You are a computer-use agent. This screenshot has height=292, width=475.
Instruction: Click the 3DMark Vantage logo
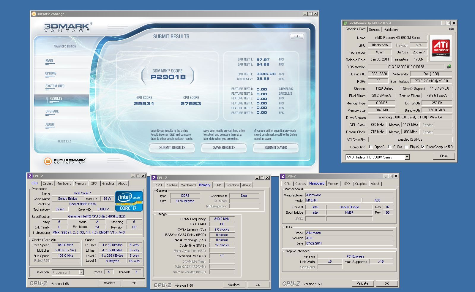point(68,27)
